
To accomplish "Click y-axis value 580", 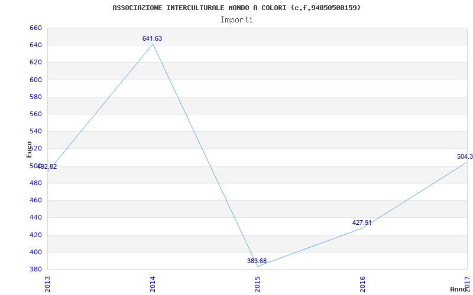I will click(x=35, y=97).
